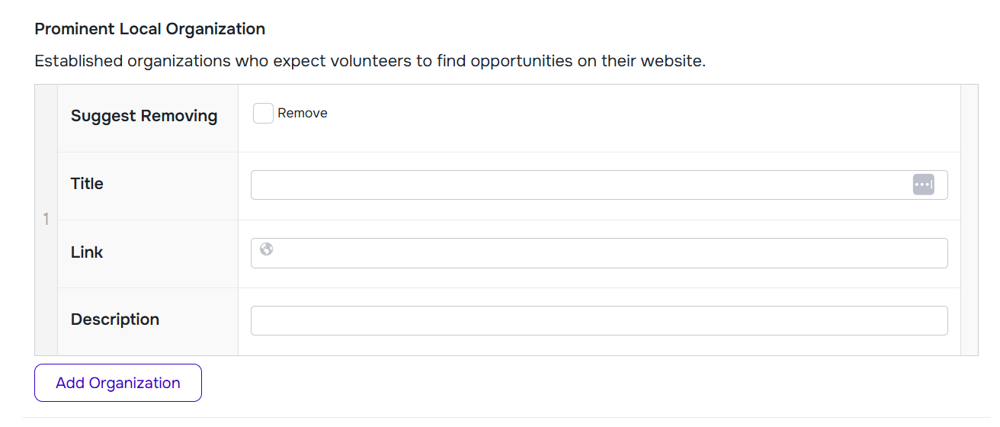Image resolution: width=1000 pixels, height=427 pixels.
Task: Click the word "Organization" in the section heading
Action: 216,29
